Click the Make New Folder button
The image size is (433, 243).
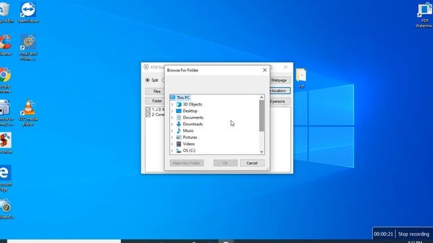[x=187, y=163]
